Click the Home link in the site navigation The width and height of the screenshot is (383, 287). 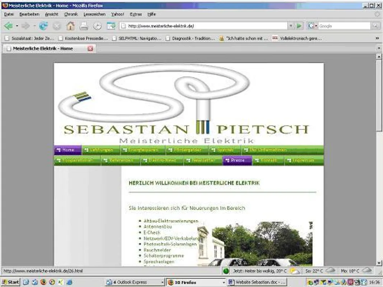pyautogui.click(x=68, y=150)
